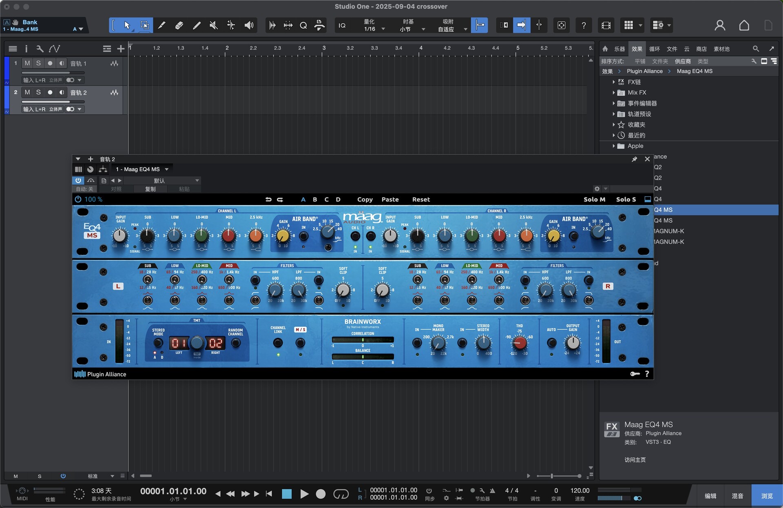This screenshot has height=508, width=783.
Task: Open snap 自适应 dropdown
Action: point(452,29)
